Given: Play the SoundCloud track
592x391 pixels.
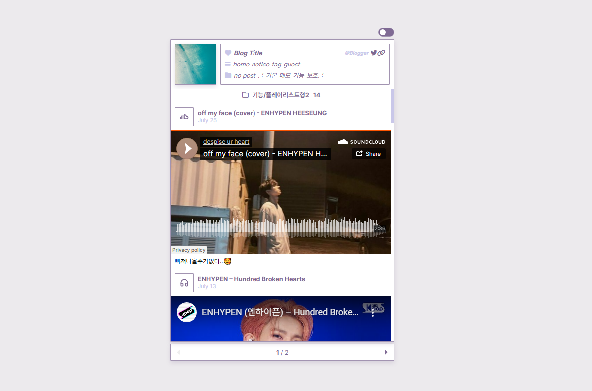Looking at the screenshot, I should [x=187, y=148].
